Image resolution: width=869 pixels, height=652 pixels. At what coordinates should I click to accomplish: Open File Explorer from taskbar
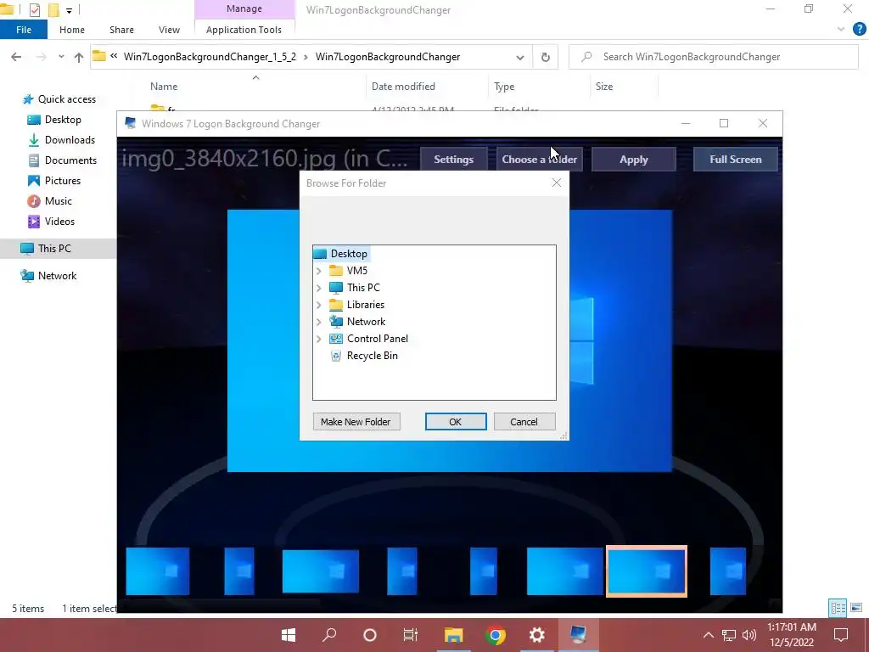pos(453,635)
